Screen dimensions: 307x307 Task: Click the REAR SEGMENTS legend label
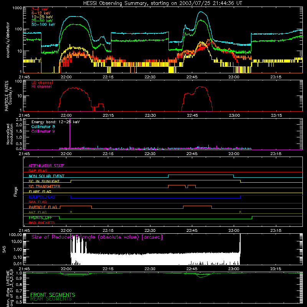tap(51, 299)
